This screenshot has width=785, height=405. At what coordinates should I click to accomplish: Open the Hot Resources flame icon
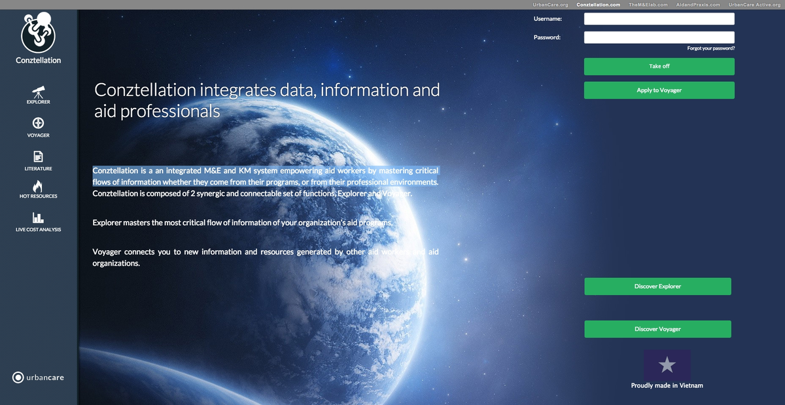(x=38, y=186)
